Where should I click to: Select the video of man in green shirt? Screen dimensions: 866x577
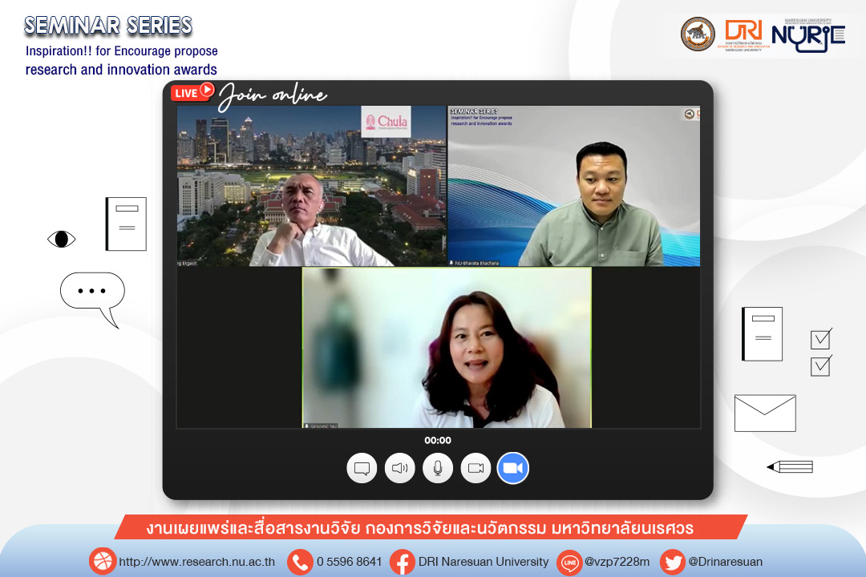click(x=574, y=186)
